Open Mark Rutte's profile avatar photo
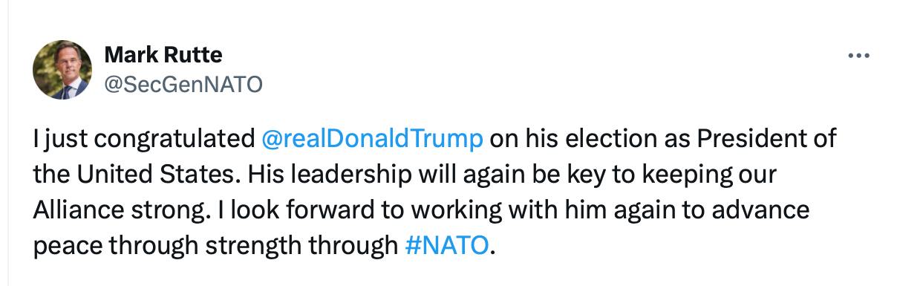Viewport: 897px width, 286px height. pos(62,71)
